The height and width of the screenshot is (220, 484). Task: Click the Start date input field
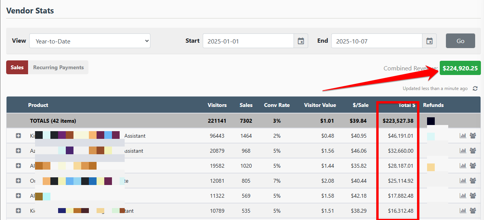(x=248, y=41)
